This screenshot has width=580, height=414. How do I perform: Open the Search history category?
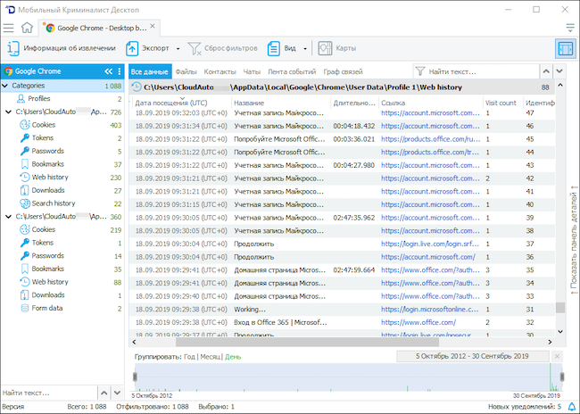point(54,203)
